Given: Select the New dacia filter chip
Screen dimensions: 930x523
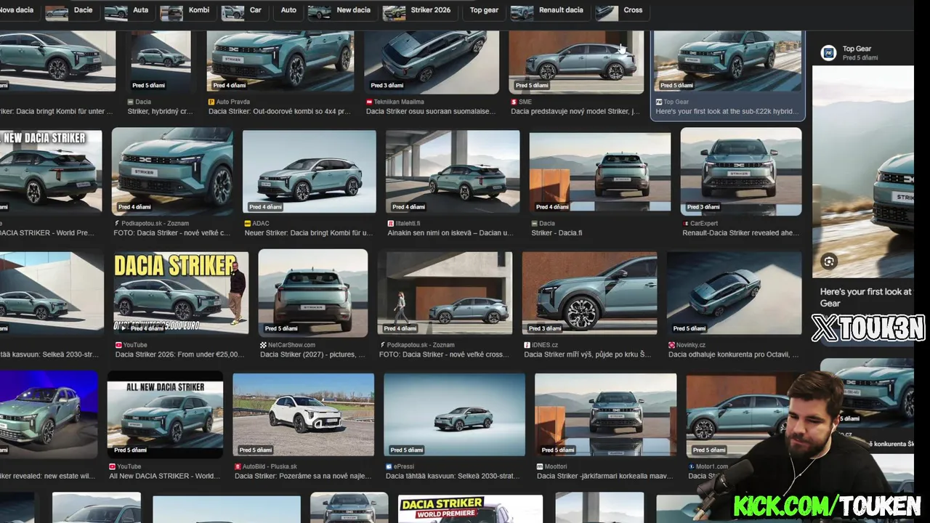Looking at the screenshot, I should 341,11.
